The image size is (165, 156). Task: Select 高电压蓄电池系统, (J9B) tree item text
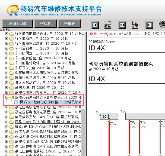pyautogui.click(x=48, y=151)
